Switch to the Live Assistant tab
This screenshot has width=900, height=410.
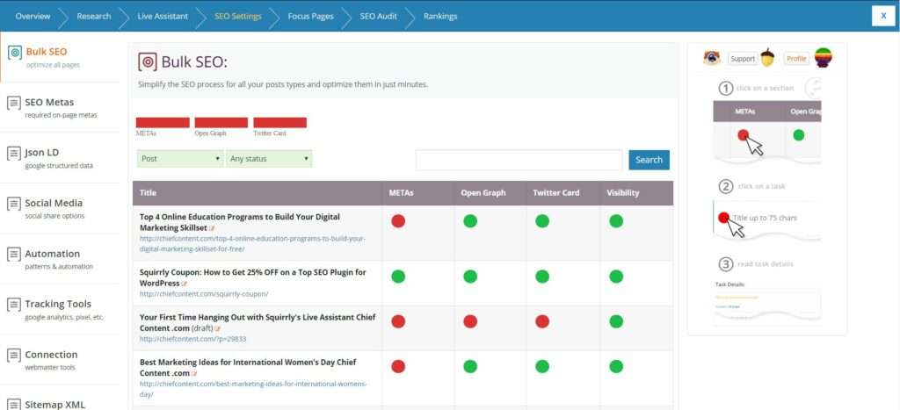[x=163, y=16]
